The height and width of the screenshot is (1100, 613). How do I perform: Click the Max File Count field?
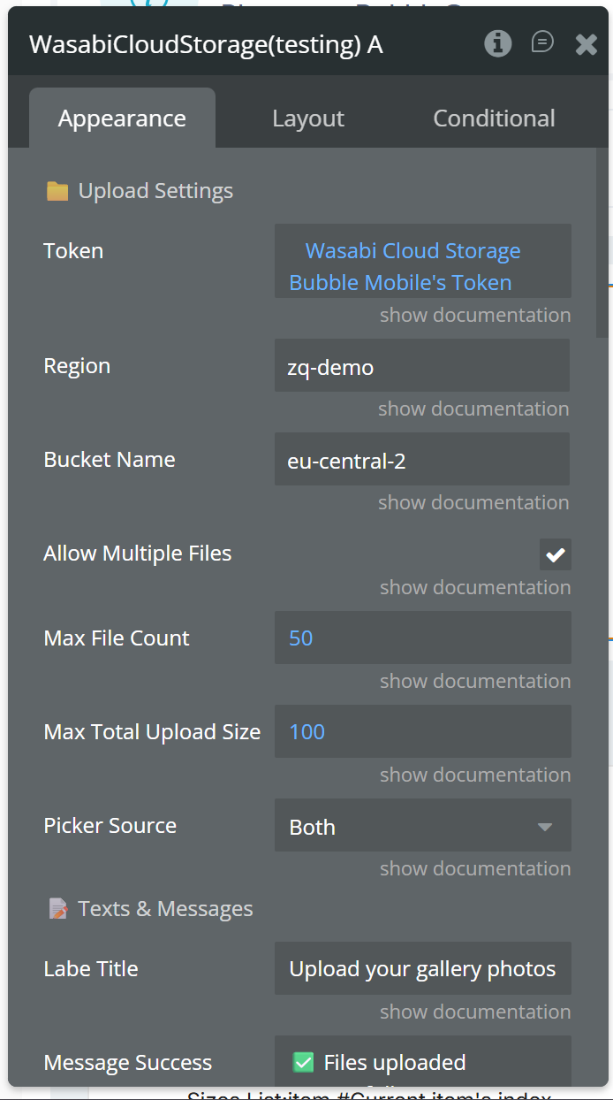point(422,638)
